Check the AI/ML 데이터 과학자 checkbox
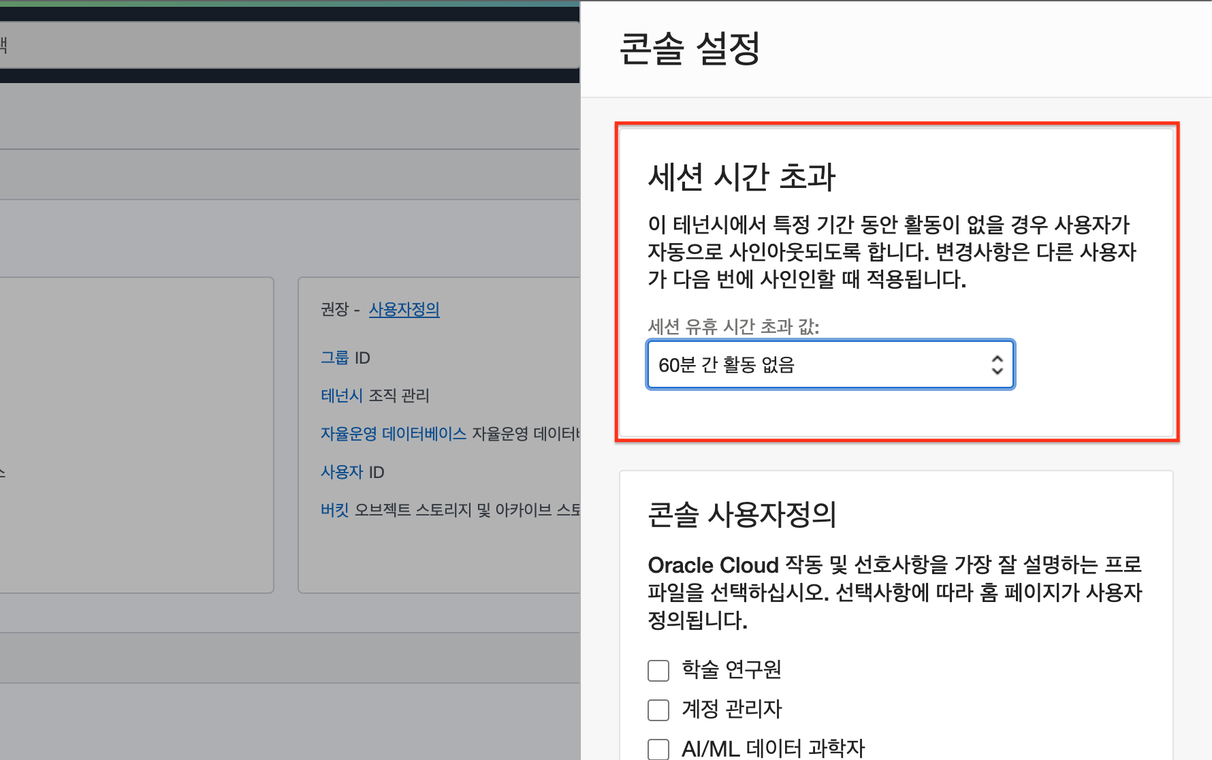The image size is (1212, 760). [658, 749]
